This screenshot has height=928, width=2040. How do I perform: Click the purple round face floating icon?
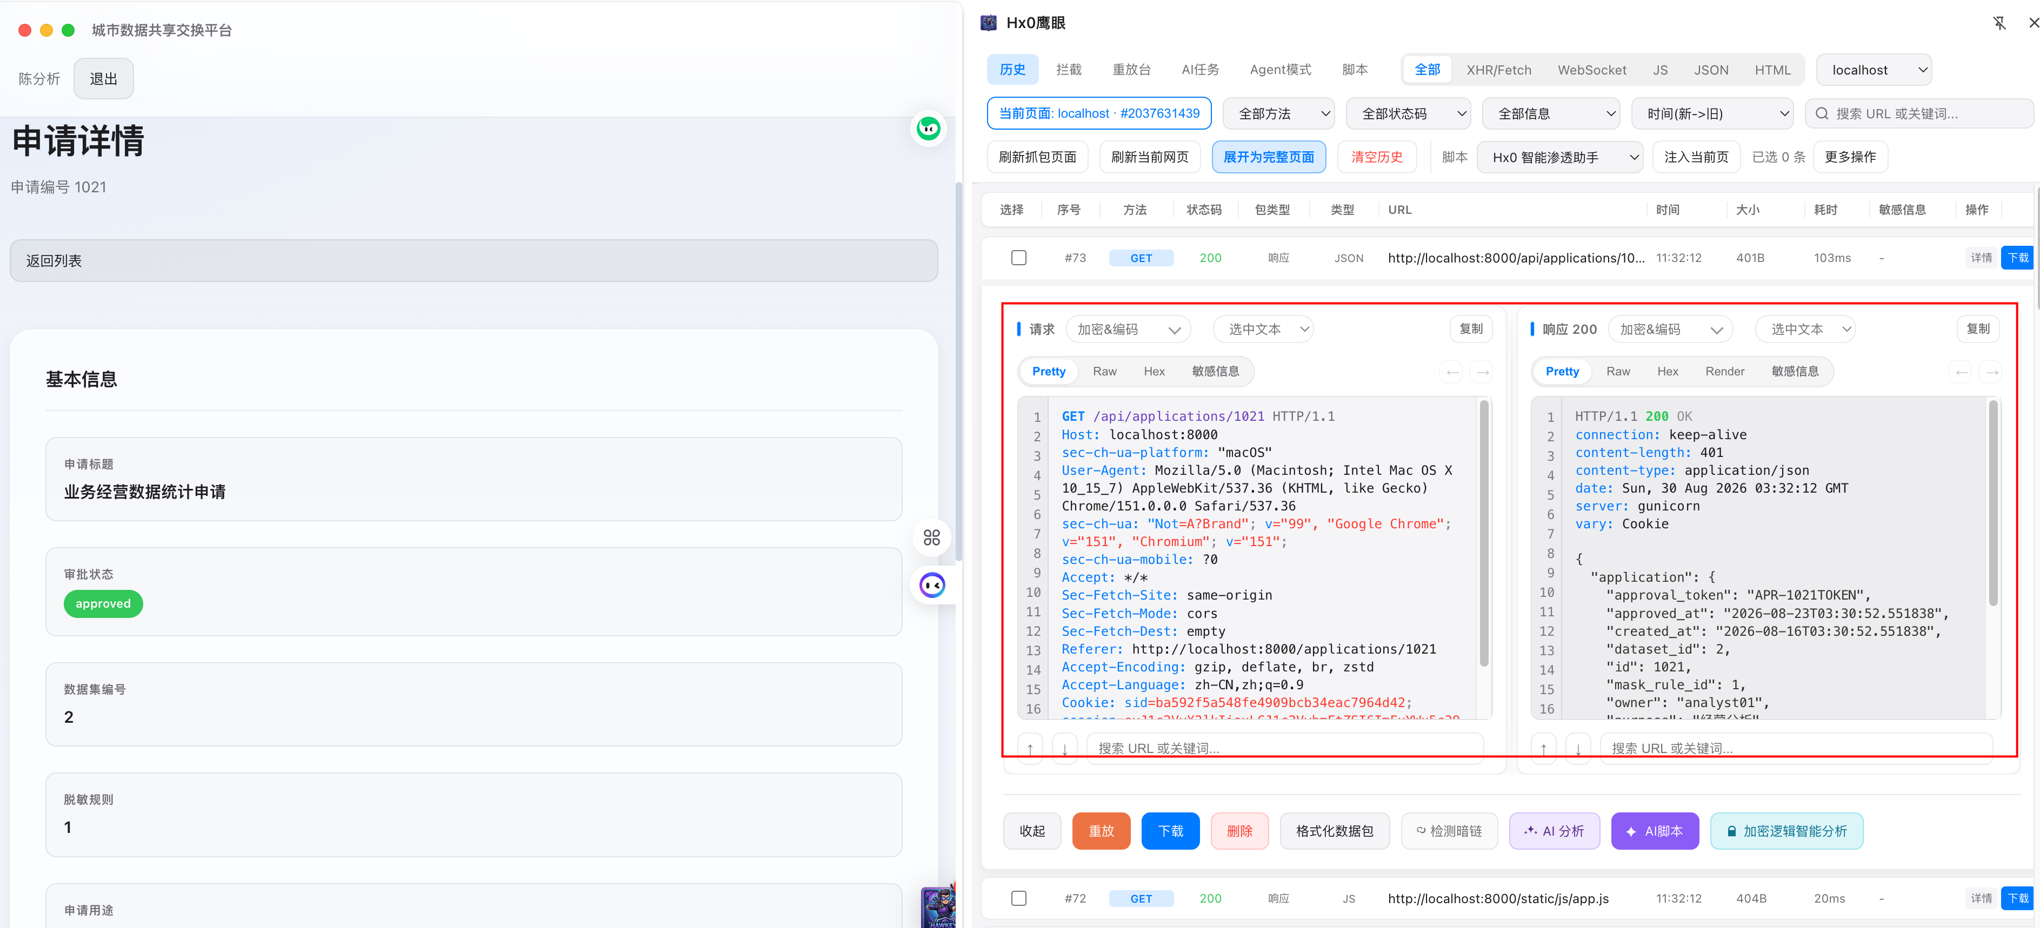932,586
